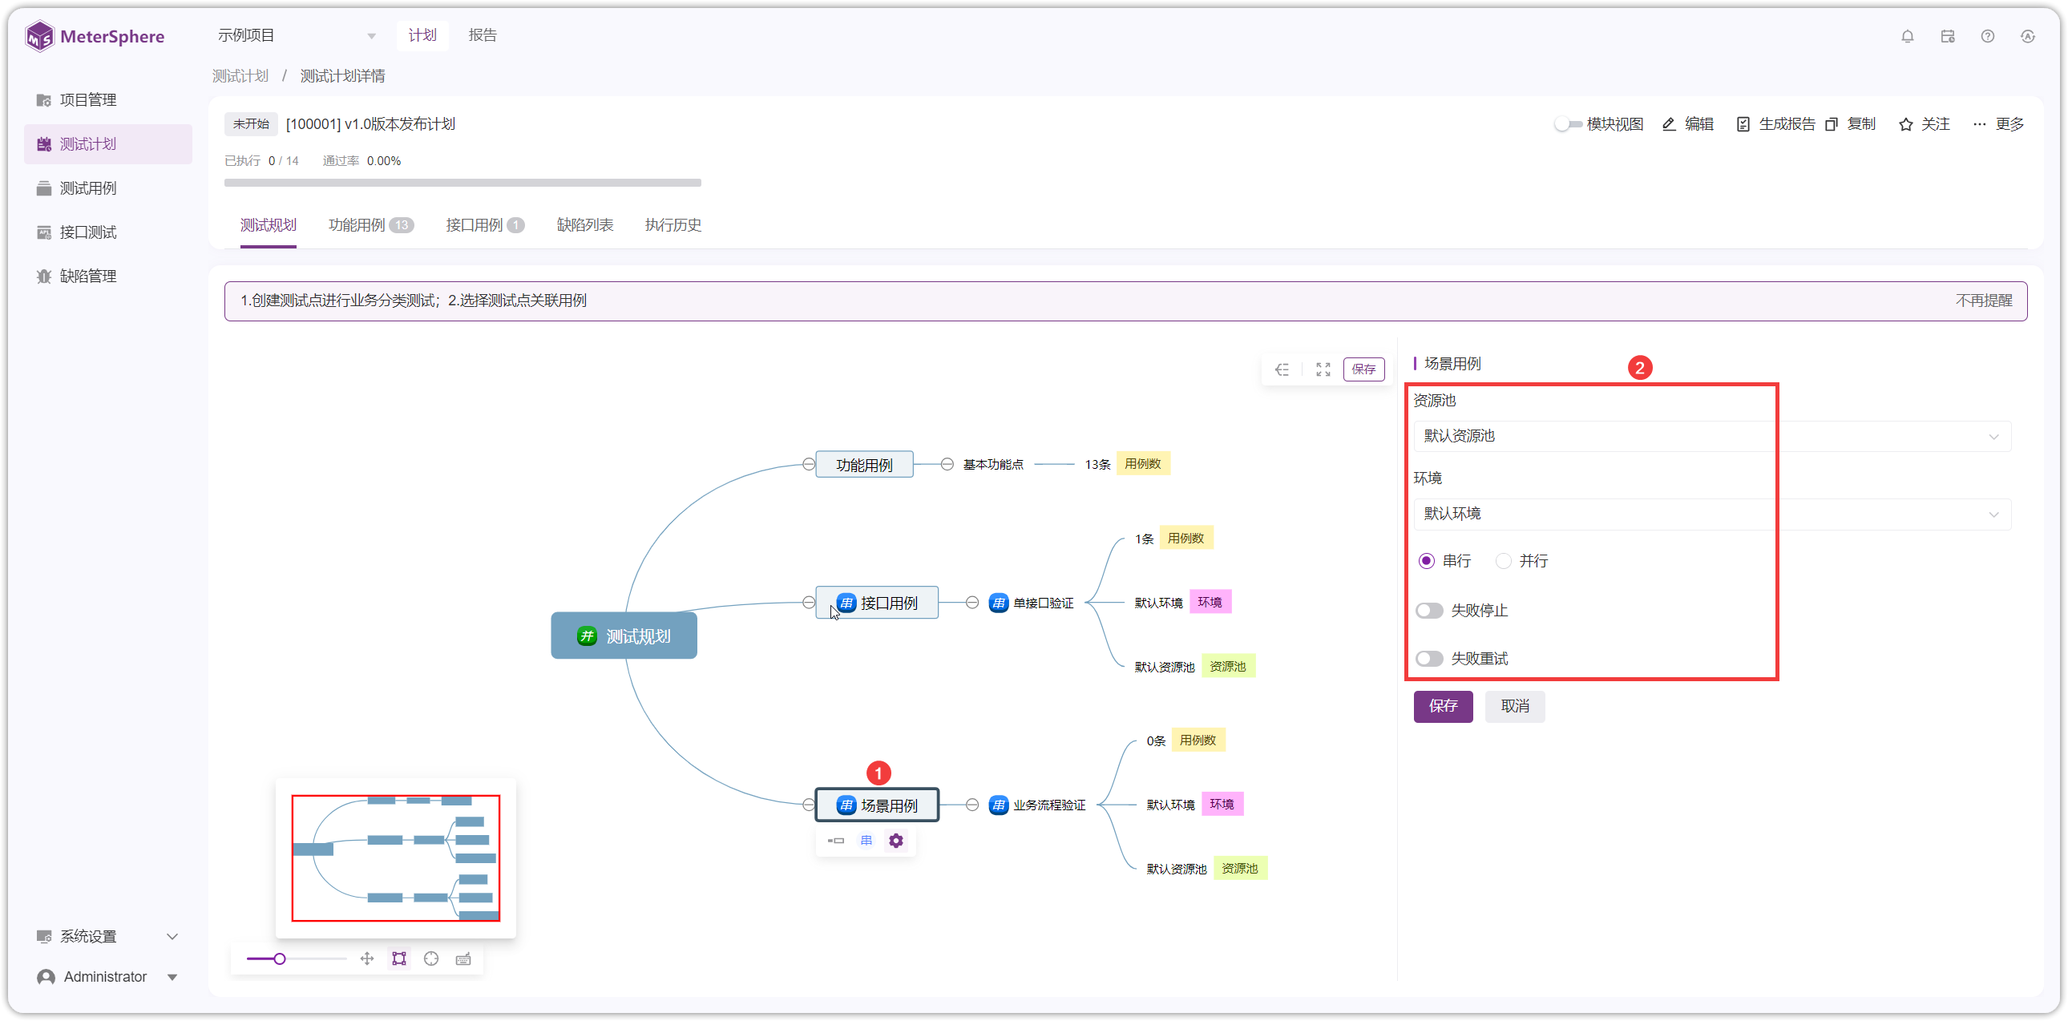Expand the 系统设置 sidebar menu
Screen dimensions: 2068x1021
[x=107, y=936]
